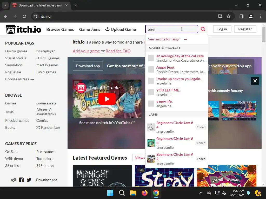Image resolution: width=266 pixels, height=199 pixels.
Task: Click Read the FAQ link
Action: pyautogui.click(x=118, y=51)
